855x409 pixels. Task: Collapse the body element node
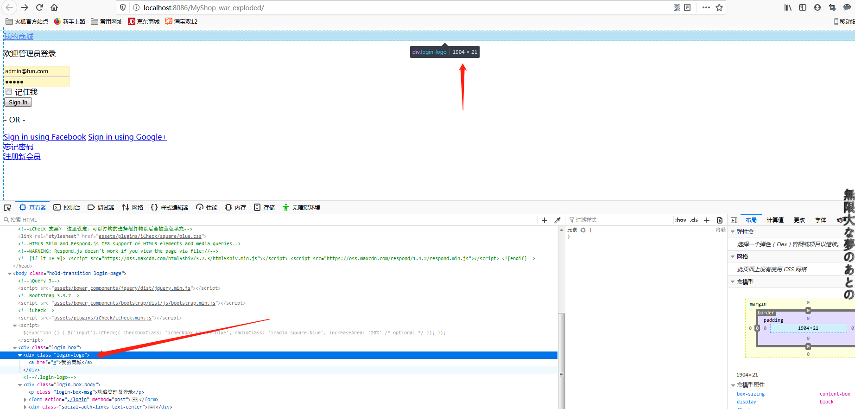point(10,274)
